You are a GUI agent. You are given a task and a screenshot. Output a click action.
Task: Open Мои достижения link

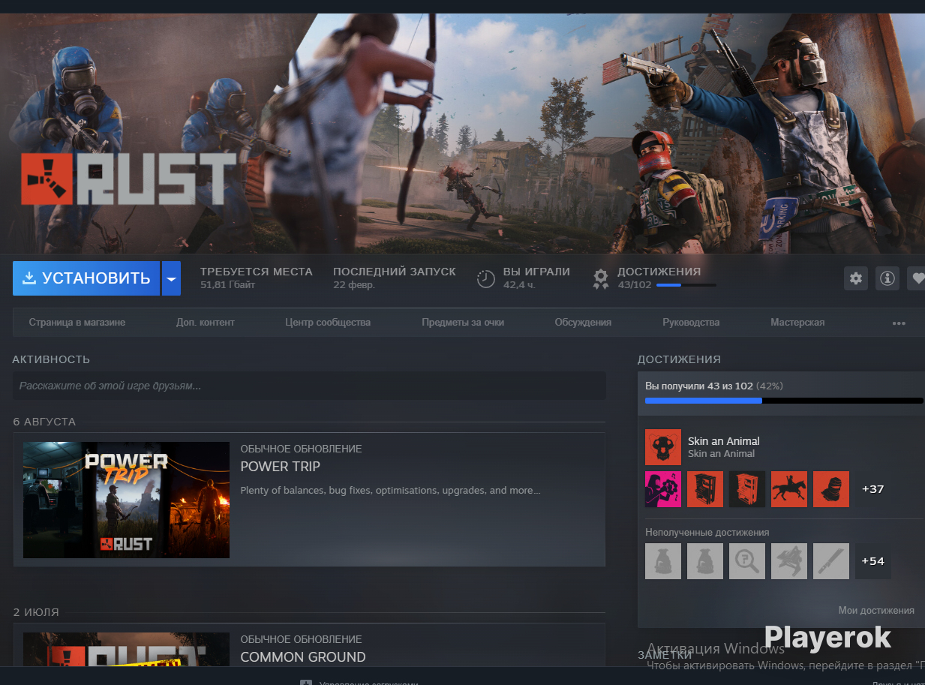876,611
